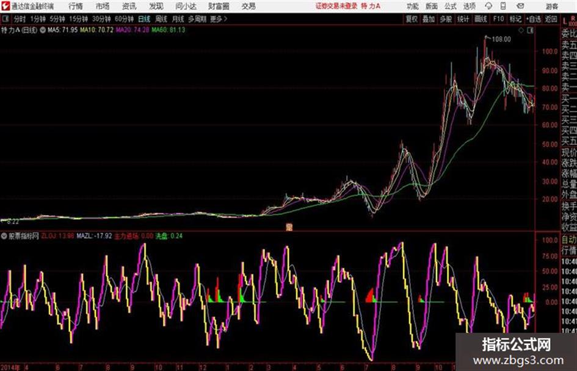577x371 pixels.
Task: Select the 日线 daily chart tab
Action: pos(144,19)
